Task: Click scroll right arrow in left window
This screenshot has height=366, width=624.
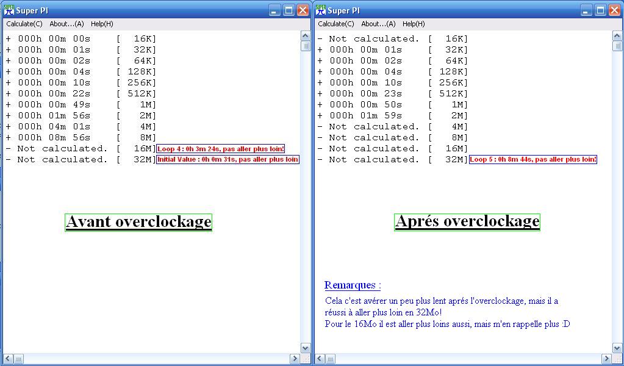Action: [295, 359]
